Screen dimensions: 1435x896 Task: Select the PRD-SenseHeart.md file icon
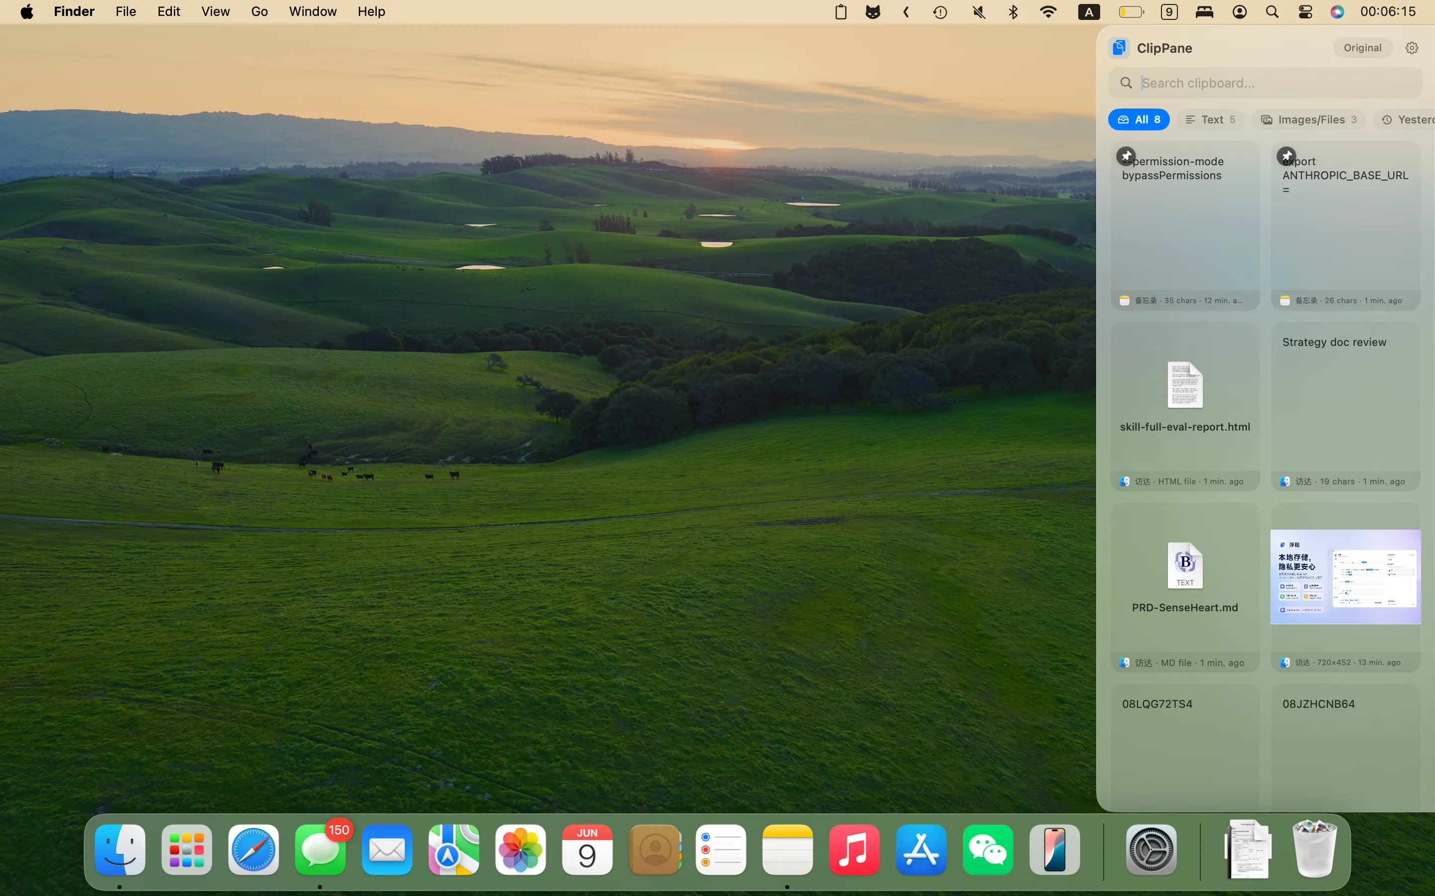(1185, 566)
